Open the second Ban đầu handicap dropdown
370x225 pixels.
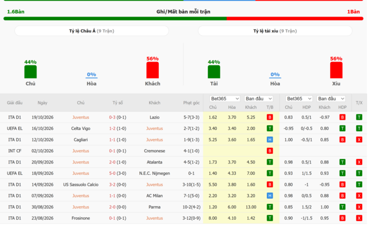331,99
